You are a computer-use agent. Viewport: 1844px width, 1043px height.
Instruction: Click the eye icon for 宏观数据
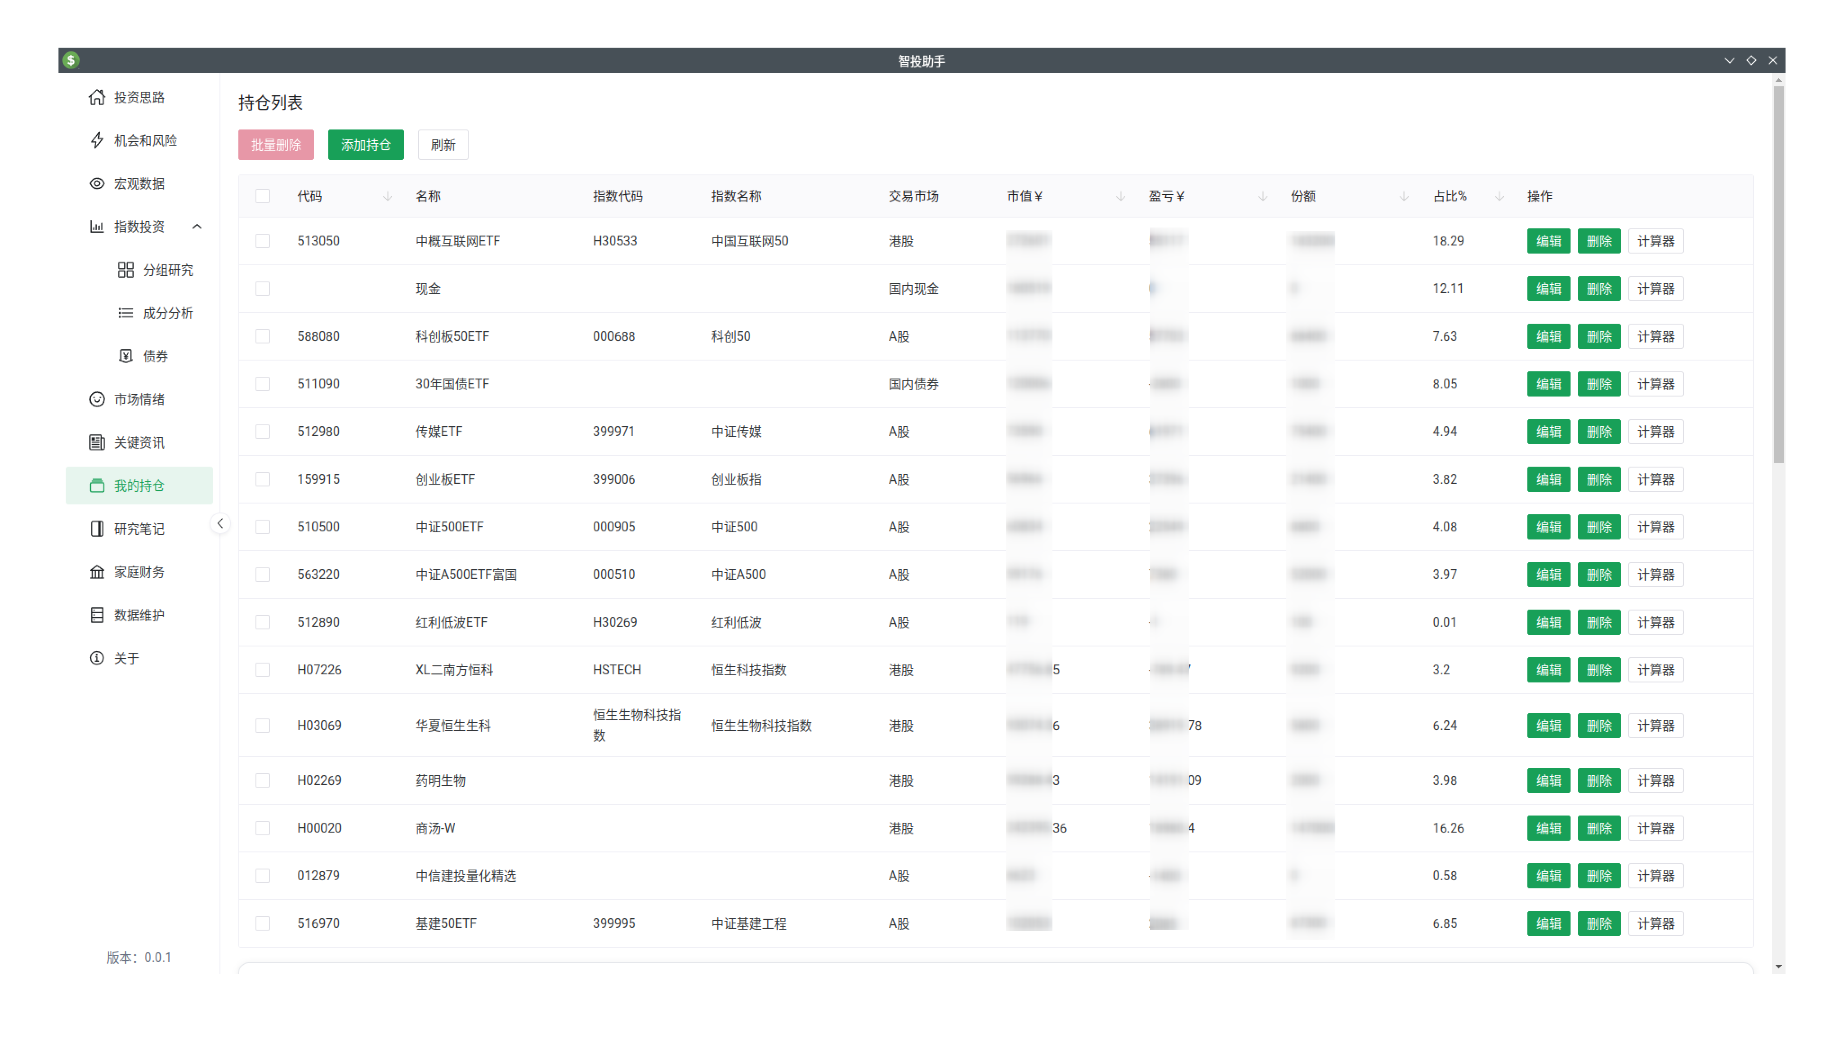pos(97,183)
